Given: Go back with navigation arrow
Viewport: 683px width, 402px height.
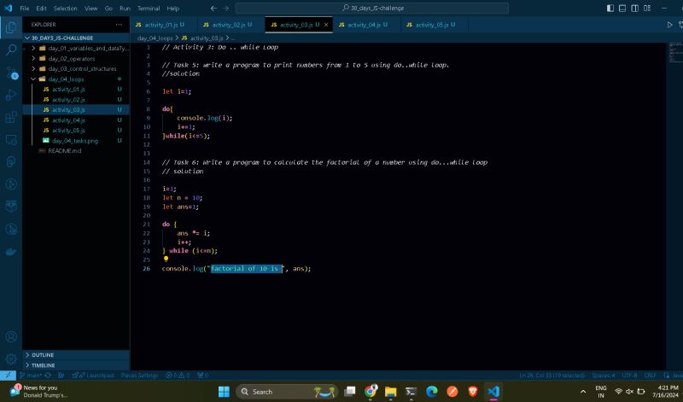Looking at the screenshot, I should 213,9.
